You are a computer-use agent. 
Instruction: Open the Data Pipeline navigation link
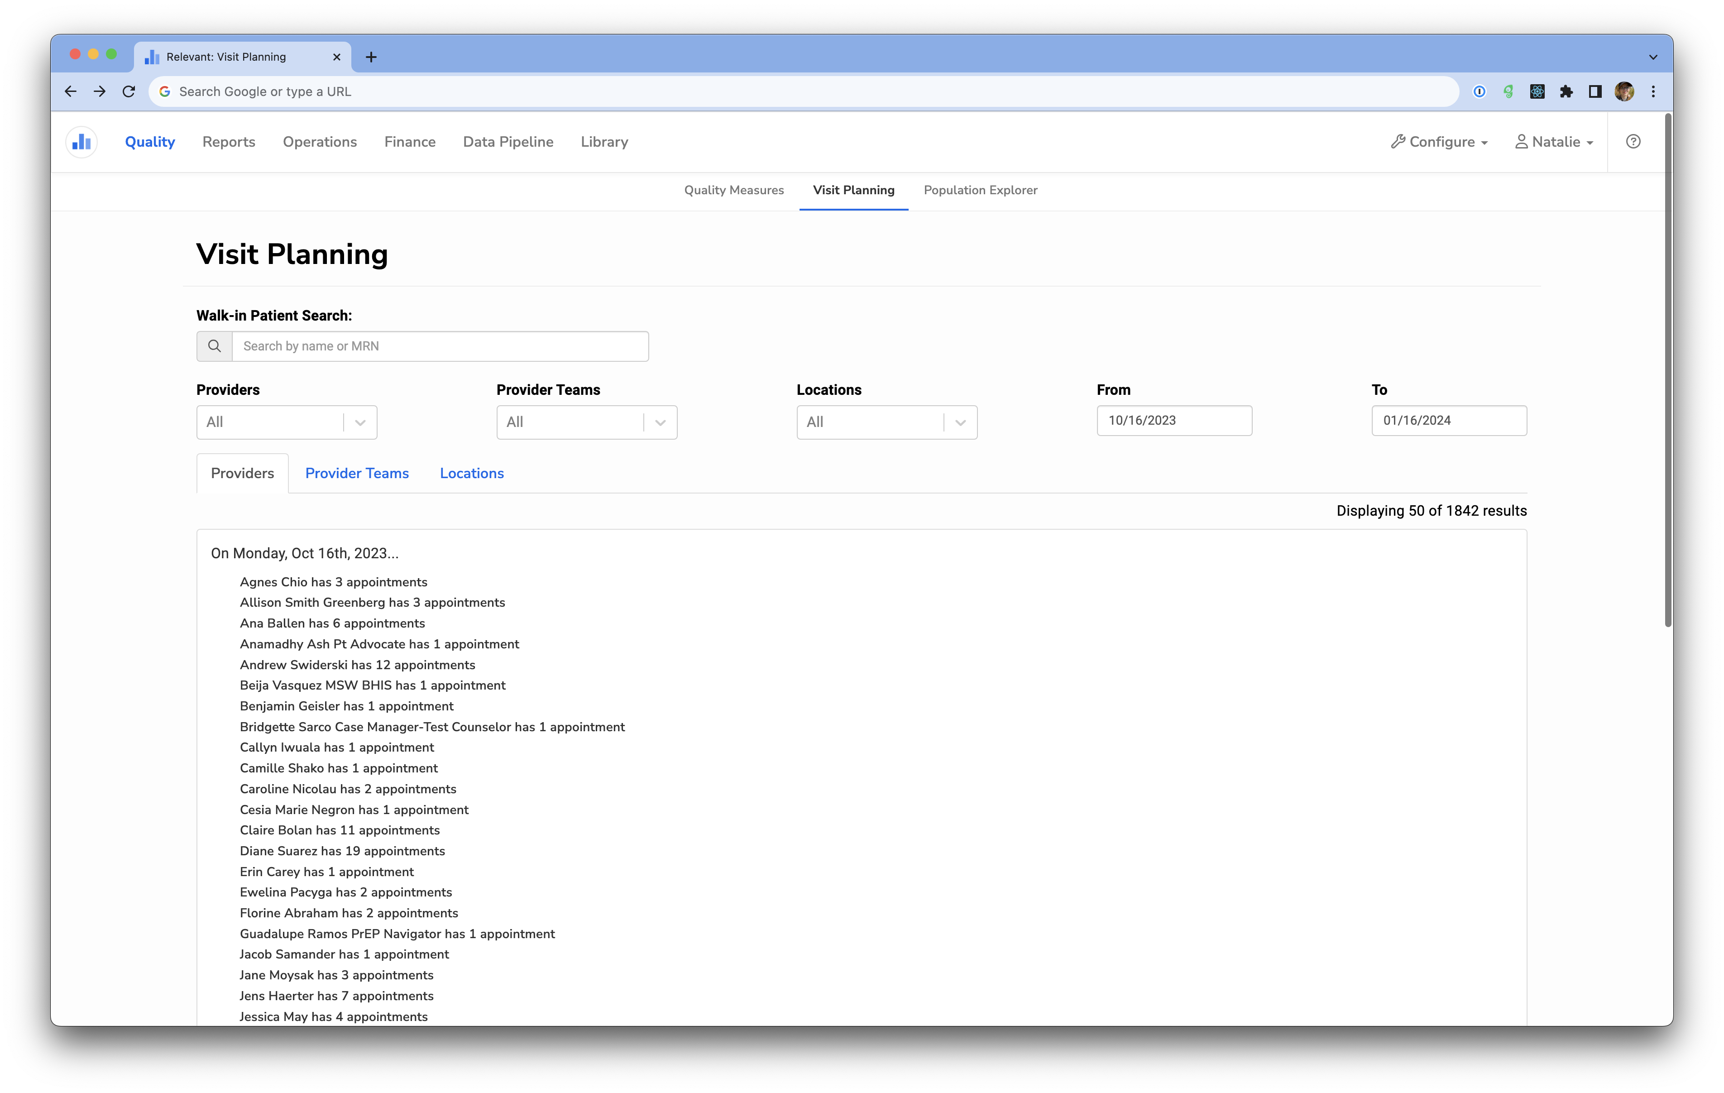(x=508, y=142)
